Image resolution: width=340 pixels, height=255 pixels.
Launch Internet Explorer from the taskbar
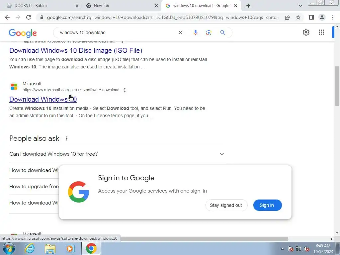point(30,248)
